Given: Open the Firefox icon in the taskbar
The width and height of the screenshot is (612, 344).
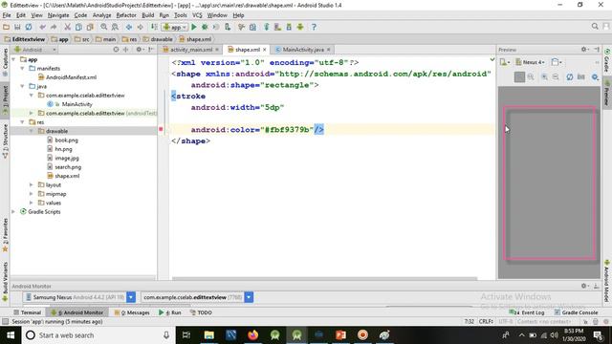Looking at the screenshot, I should 252,335.
